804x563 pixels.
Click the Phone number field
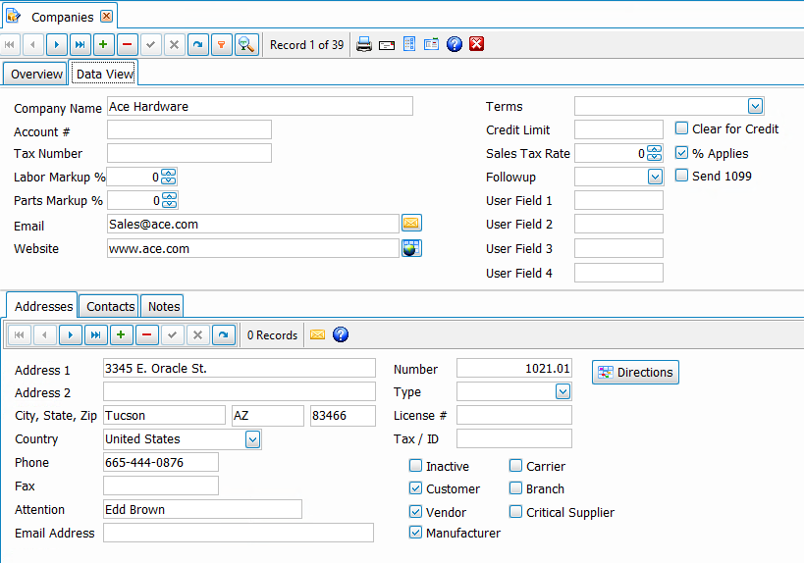pos(160,462)
